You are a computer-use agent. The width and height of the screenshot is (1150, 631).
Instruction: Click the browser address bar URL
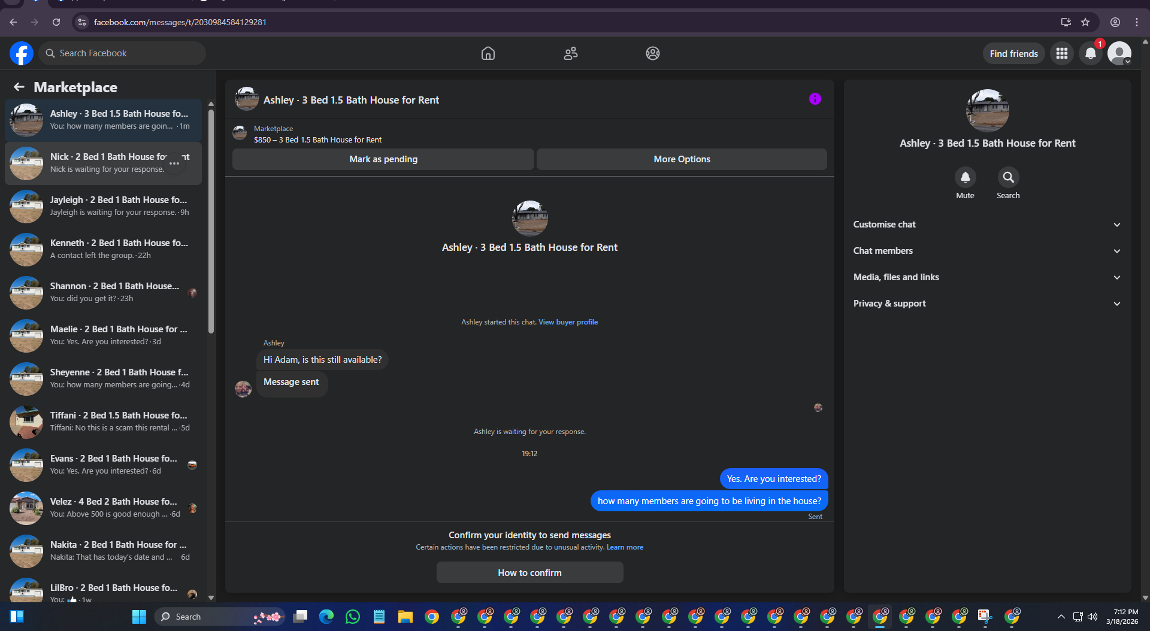coord(180,22)
